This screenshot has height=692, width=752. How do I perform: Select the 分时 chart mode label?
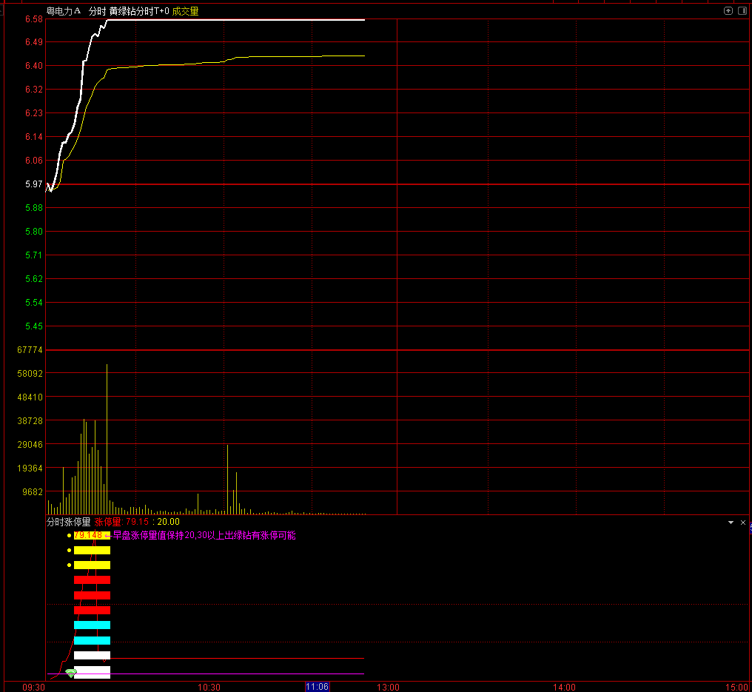tap(97, 11)
